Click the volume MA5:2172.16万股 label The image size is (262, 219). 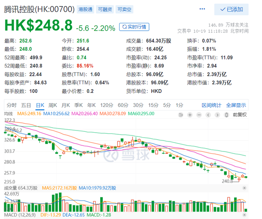click(59, 188)
